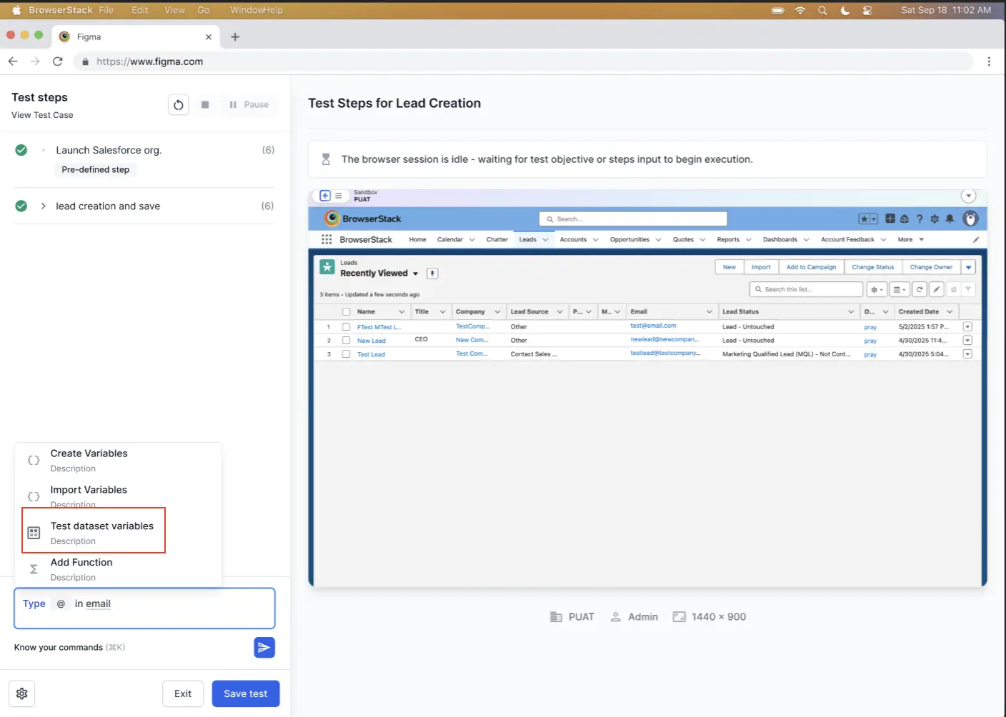Expand the lead creation and save step
Image resolution: width=1006 pixels, height=717 pixels.
43,206
